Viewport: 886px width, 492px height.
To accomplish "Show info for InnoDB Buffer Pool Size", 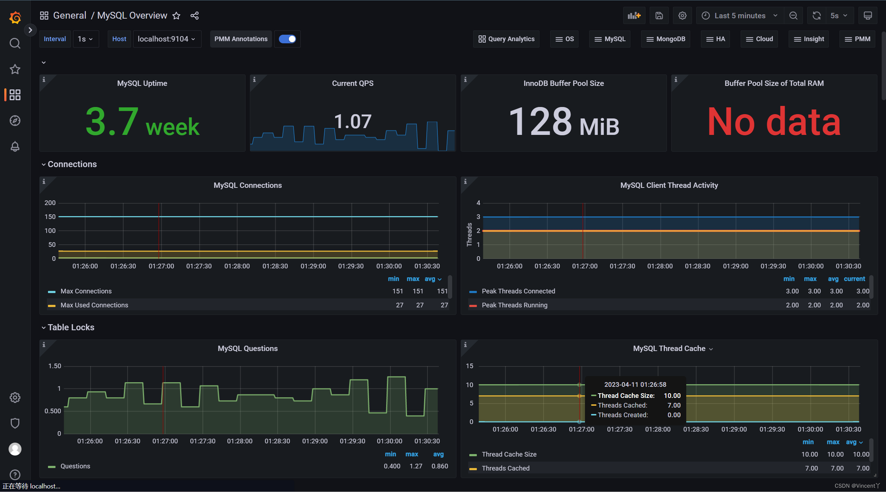I will click(x=465, y=79).
